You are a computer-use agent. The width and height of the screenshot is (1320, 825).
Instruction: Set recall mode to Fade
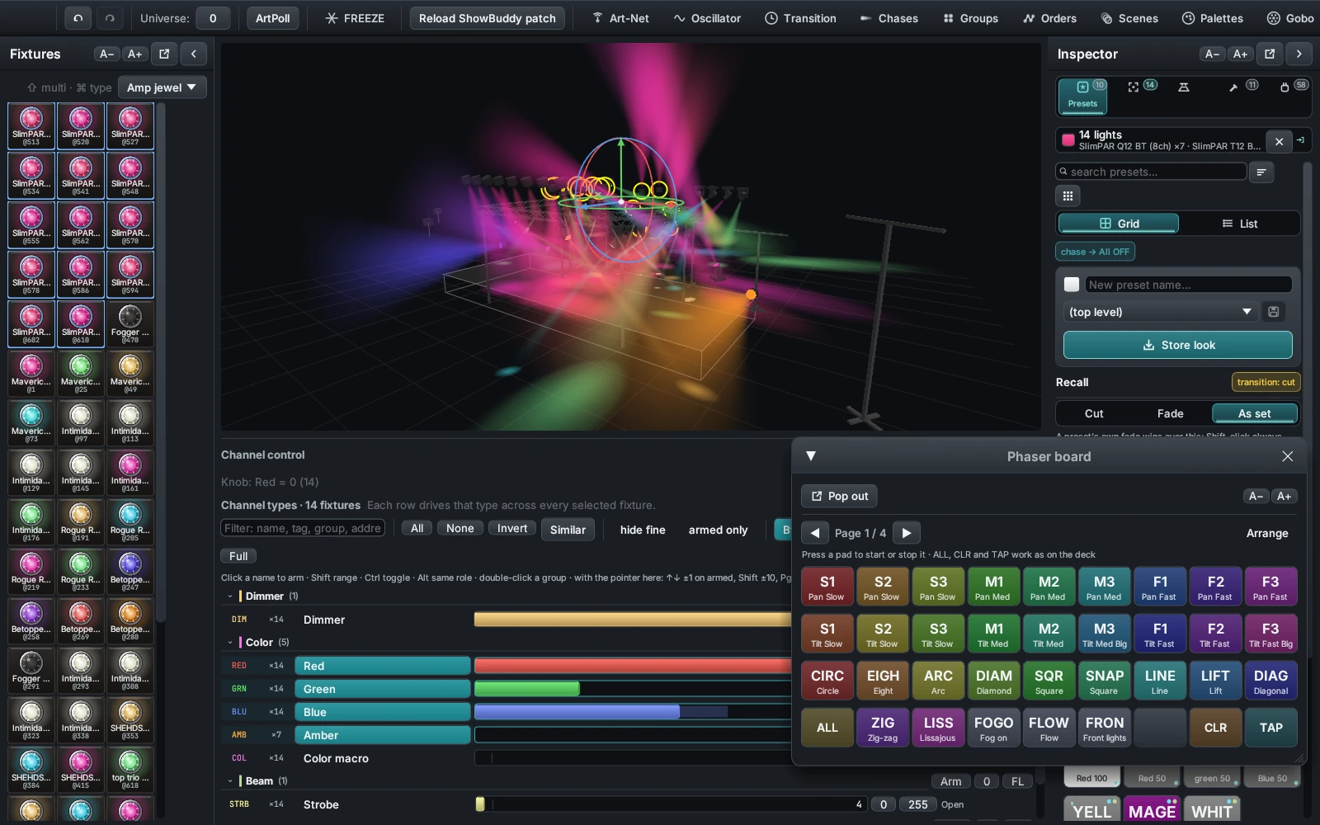[1170, 413]
